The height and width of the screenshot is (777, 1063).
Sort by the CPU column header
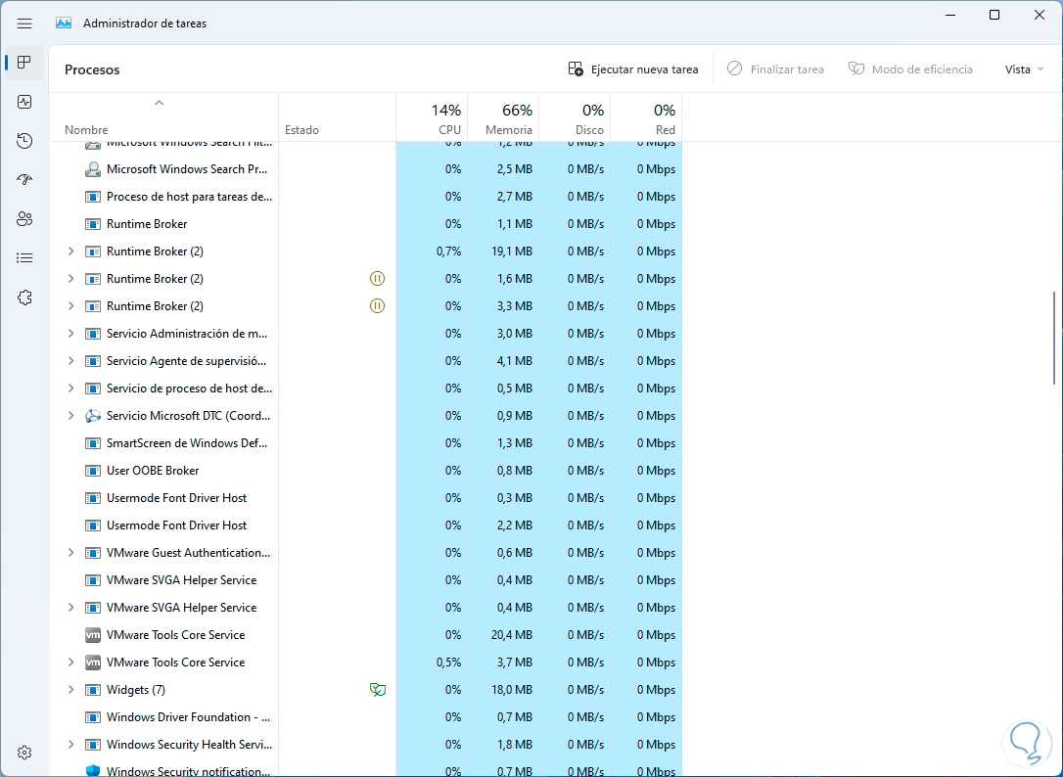432,118
